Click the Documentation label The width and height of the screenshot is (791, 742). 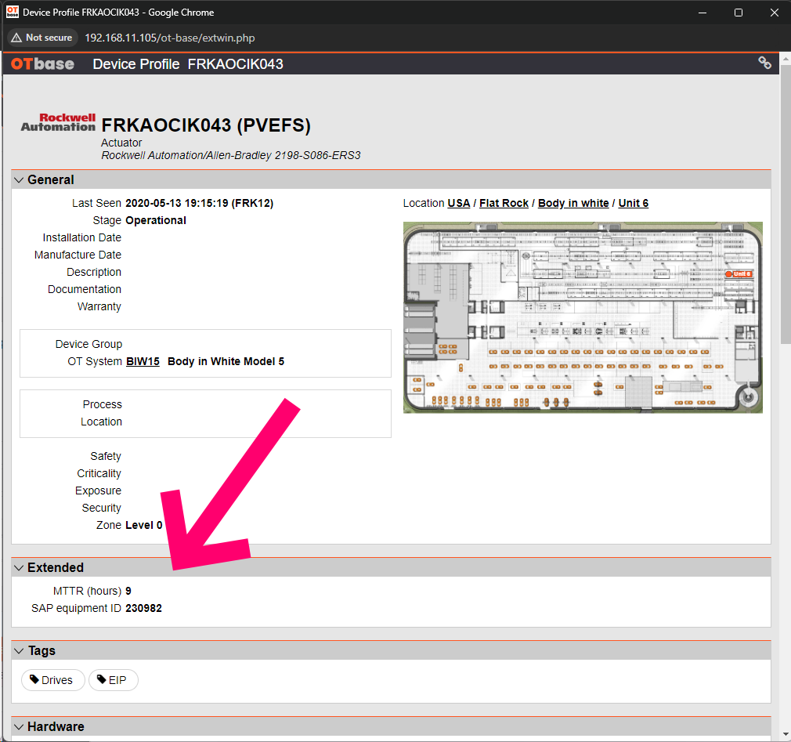click(85, 289)
